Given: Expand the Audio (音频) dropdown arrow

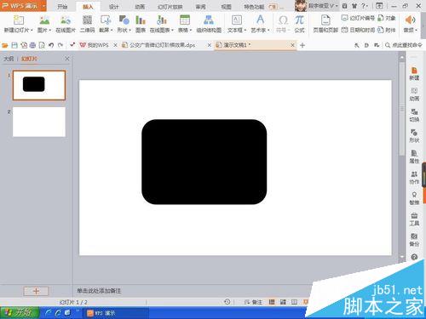Looking at the screenshot, I should point(417,30).
